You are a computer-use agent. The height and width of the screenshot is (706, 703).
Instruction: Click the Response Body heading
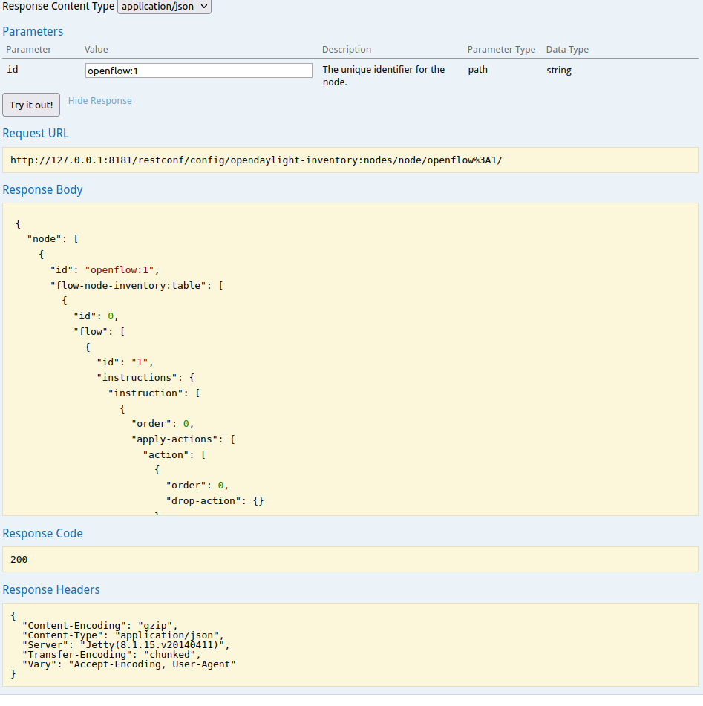click(x=42, y=189)
